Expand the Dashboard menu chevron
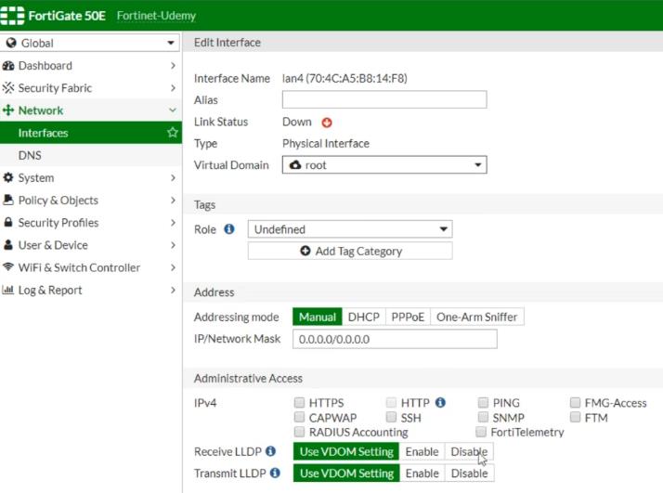 point(173,66)
